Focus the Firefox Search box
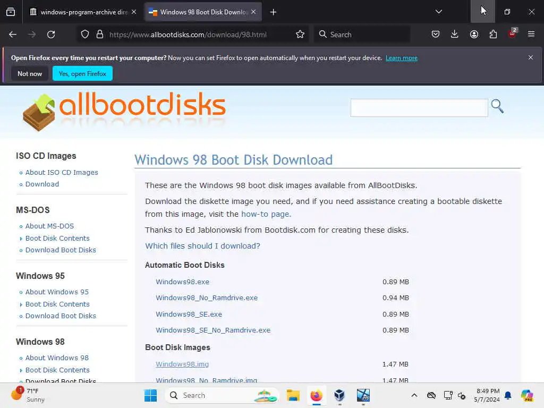The width and height of the screenshot is (544, 408). coord(362,35)
